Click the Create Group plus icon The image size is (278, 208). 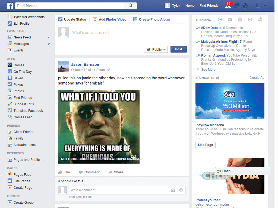10,202
